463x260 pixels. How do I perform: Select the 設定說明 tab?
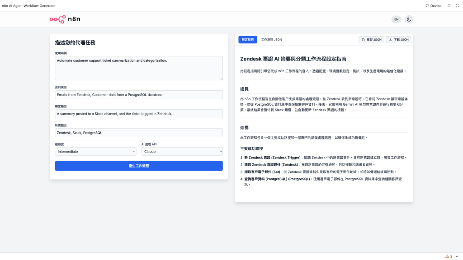pyautogui.click(x=247, y=40)
